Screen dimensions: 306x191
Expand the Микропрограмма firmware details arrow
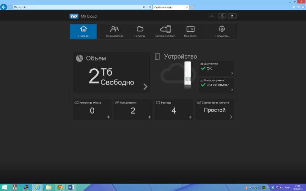pyautogui.click(x=232, y=90)
